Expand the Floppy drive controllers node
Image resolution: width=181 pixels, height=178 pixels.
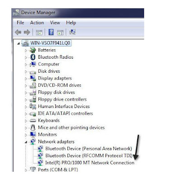tap(26, 100)
